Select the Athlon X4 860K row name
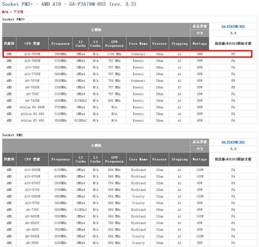259x247 pixels. 32,107
